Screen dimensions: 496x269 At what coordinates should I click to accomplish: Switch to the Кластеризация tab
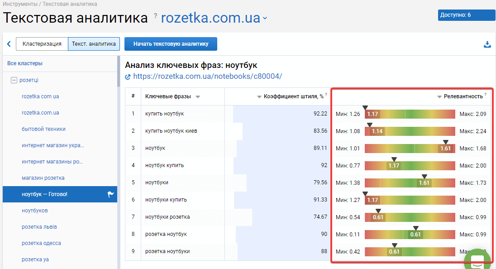(x=42, y=44)
